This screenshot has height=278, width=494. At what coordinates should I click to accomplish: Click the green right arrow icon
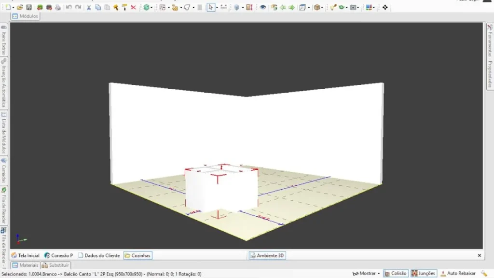(292, 7)
